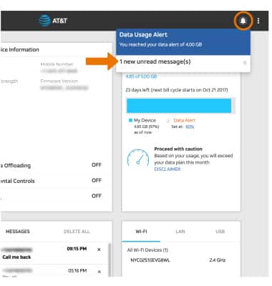Click the 23 days left billing text
The width and height of the screenshot is (272, 286).
(177, 90)
